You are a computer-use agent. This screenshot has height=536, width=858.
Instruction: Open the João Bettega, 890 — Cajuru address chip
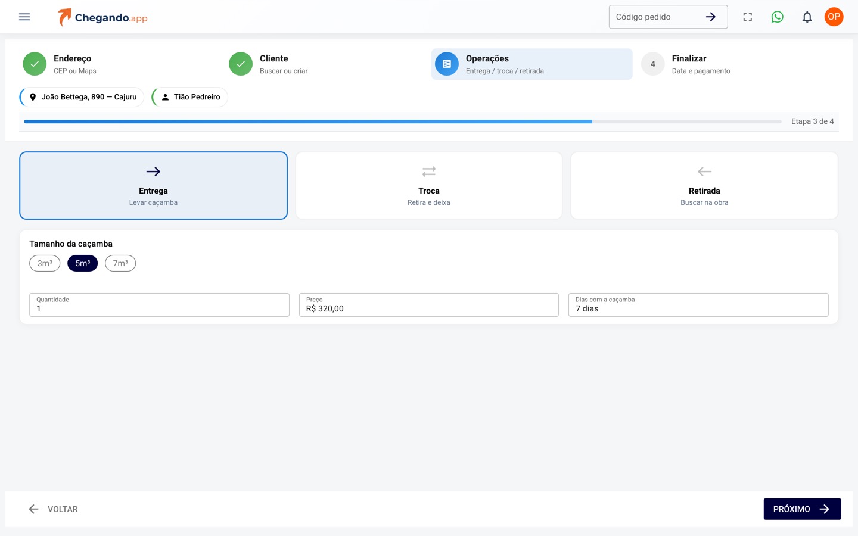click(82, 97)
